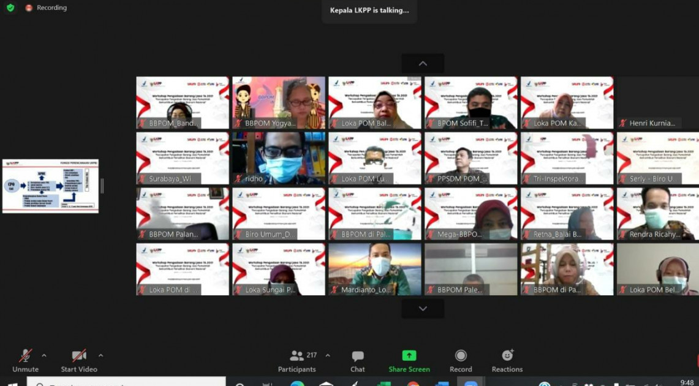Select ridho's video tile
The height and width of the screenshot is (386, 699).
(x=279, y=158)
